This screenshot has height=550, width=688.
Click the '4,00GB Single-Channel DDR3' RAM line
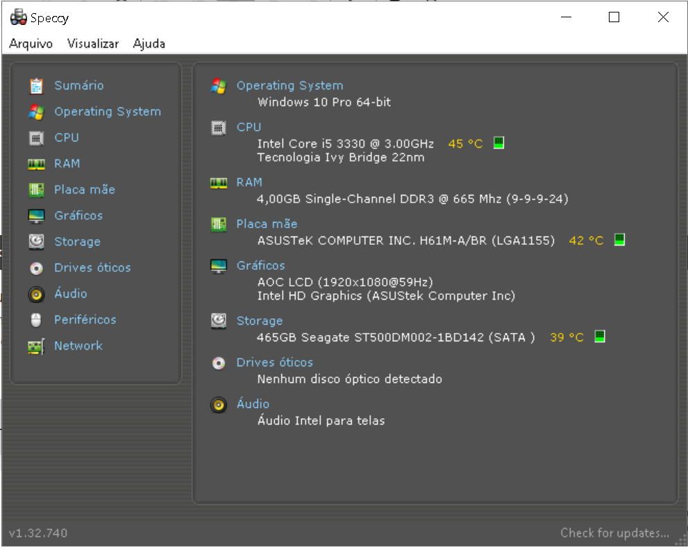tap(412, 199)
